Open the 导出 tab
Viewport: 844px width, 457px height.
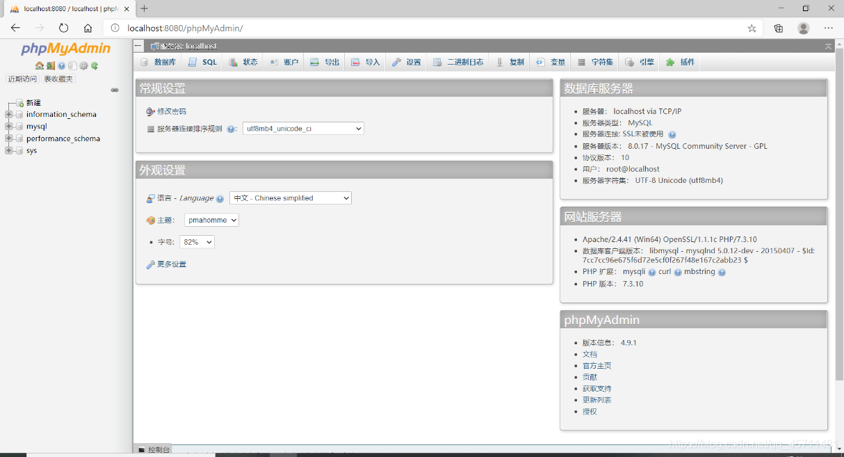click(325, 62)
